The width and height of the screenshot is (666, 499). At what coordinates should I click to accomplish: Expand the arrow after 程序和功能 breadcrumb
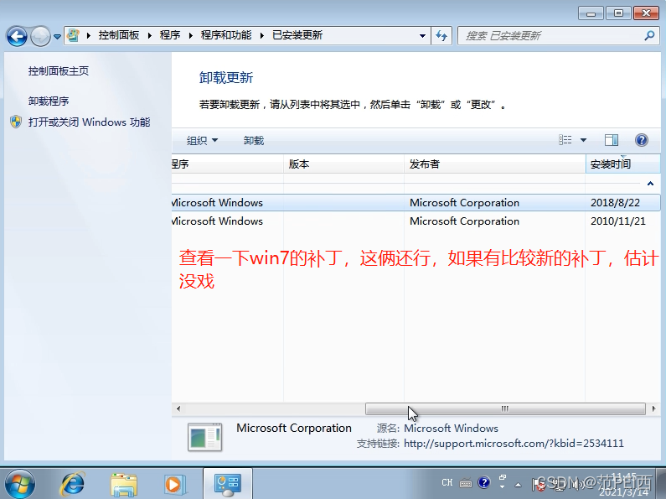[262, 36]
